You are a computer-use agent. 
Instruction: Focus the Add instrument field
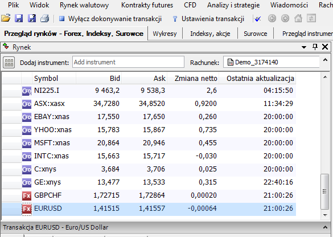point(128,62)
